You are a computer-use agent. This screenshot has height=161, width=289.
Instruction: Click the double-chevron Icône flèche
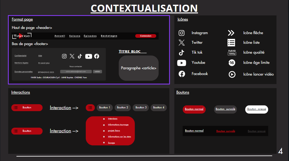pyautogui.click(x=231, y=33)
